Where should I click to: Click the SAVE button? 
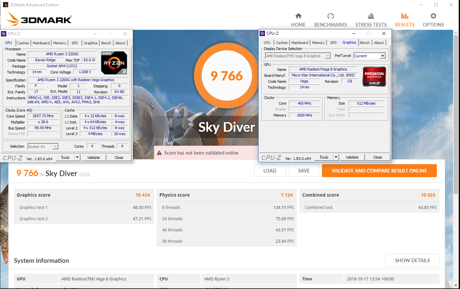304,171
